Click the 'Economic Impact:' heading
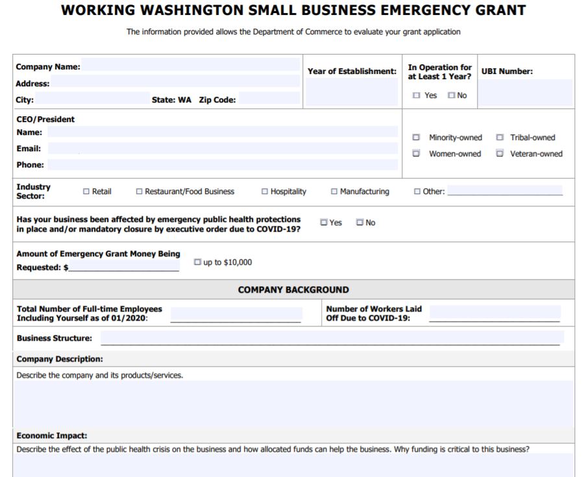Viewport: 586px width, 477px height. [51, 435]
